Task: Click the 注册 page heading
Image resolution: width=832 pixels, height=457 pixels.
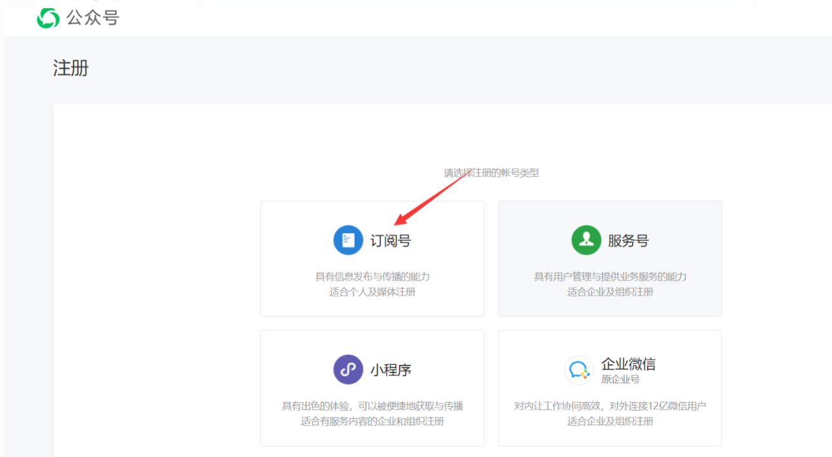Action: [71, 68]
